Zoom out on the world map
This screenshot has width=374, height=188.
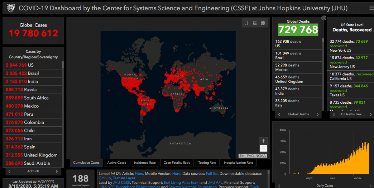tap(263, 148)
